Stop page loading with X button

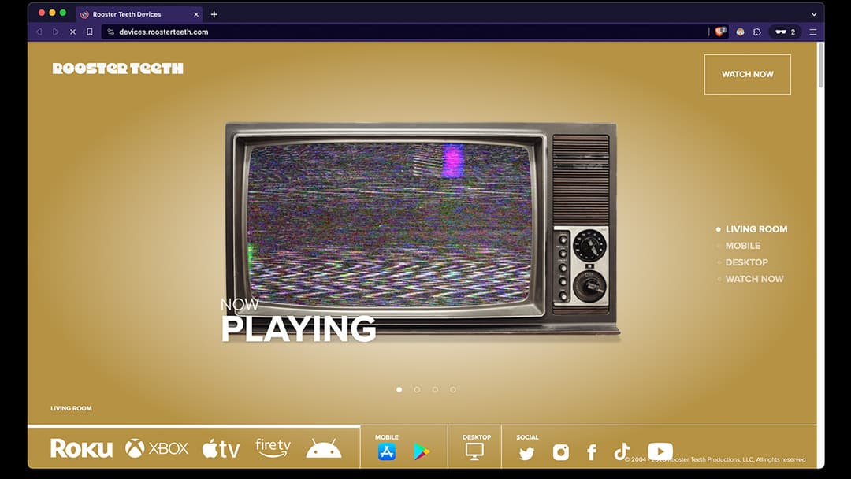click(x=72, y=32)
